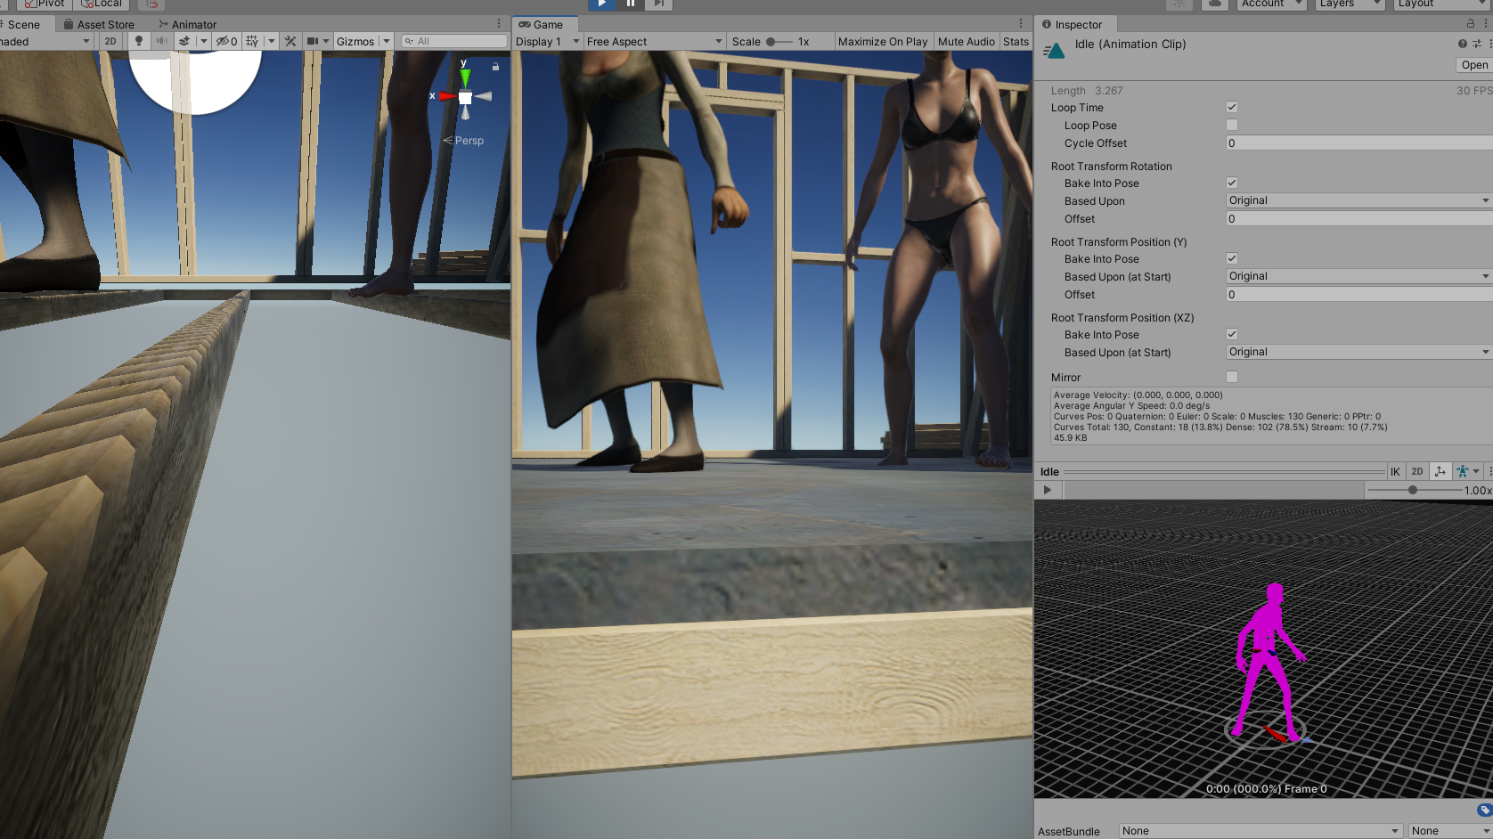Toggle IK in the animation preview
Screen dimensions: 1493x839
(1395, 472)
